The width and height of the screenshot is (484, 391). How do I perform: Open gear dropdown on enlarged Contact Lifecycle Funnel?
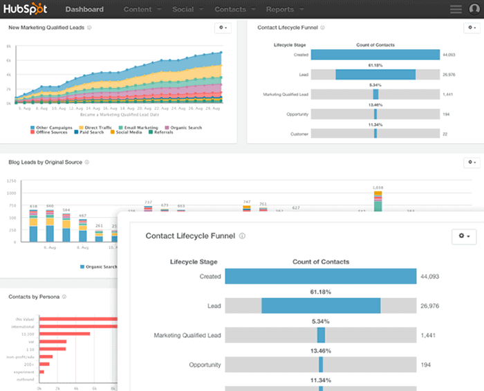click(464, 236)
